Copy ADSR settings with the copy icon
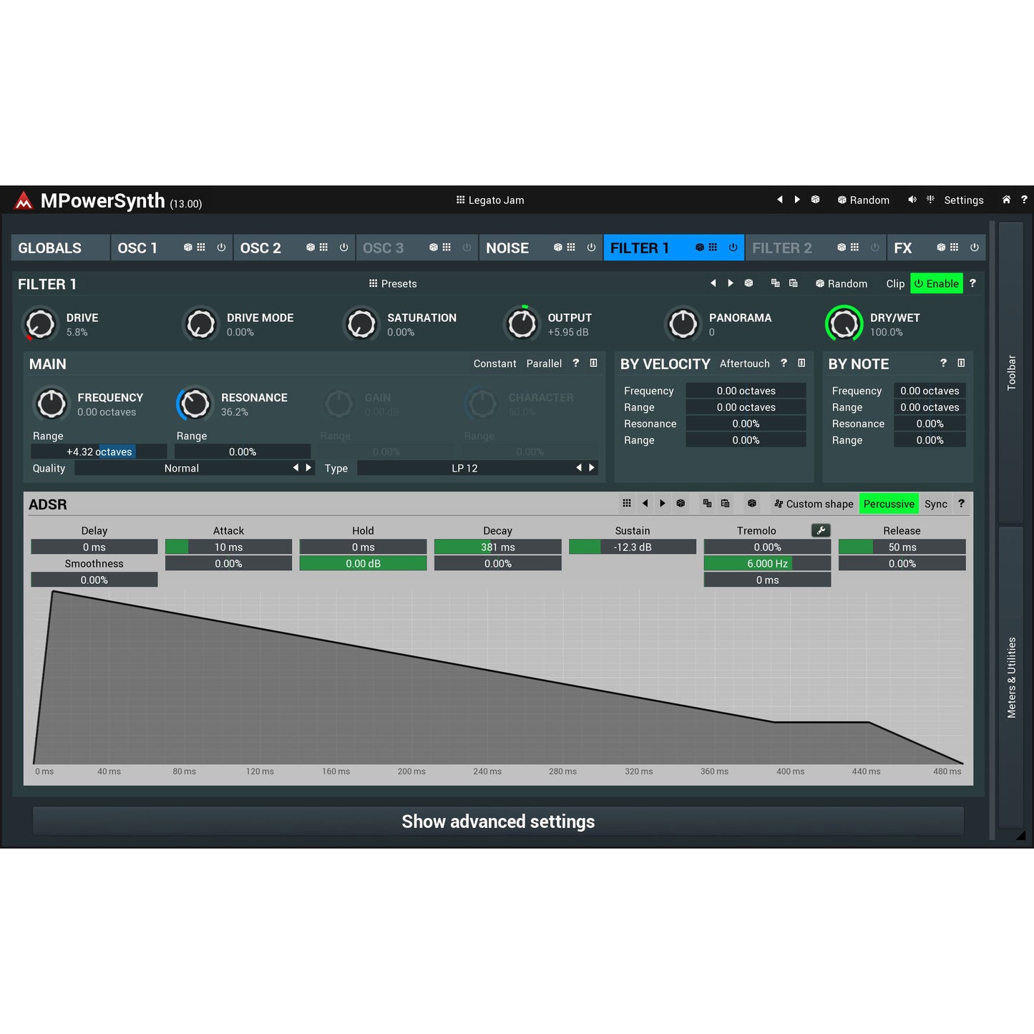Viewport: 1034px width, 1034px height. [706, 504]
